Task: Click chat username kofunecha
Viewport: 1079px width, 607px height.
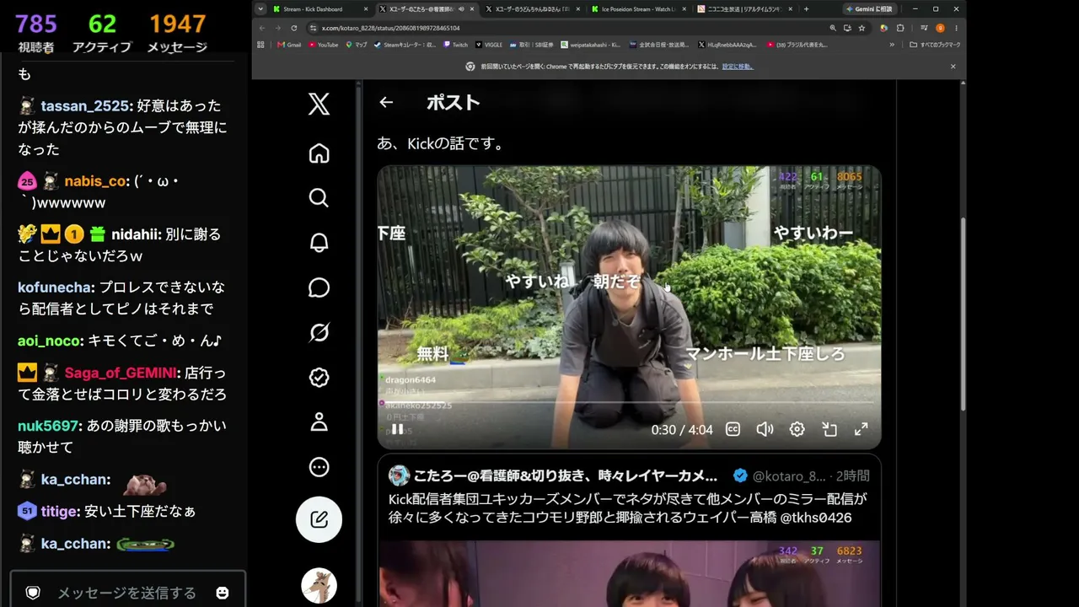Action: (55, 287)
